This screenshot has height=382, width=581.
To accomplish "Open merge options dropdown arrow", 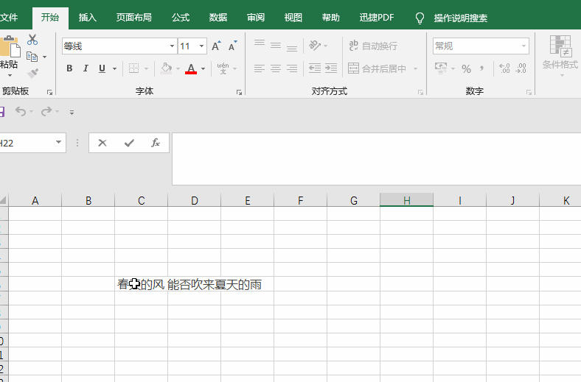I will [x=415, y=68].
